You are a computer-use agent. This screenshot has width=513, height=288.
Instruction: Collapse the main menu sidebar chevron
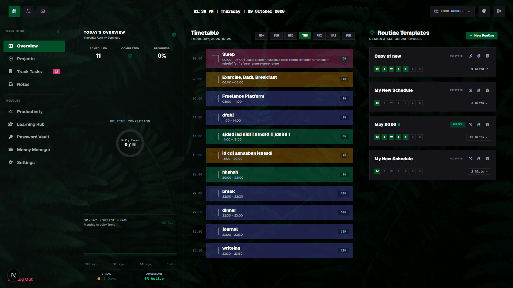coord(58,31)
